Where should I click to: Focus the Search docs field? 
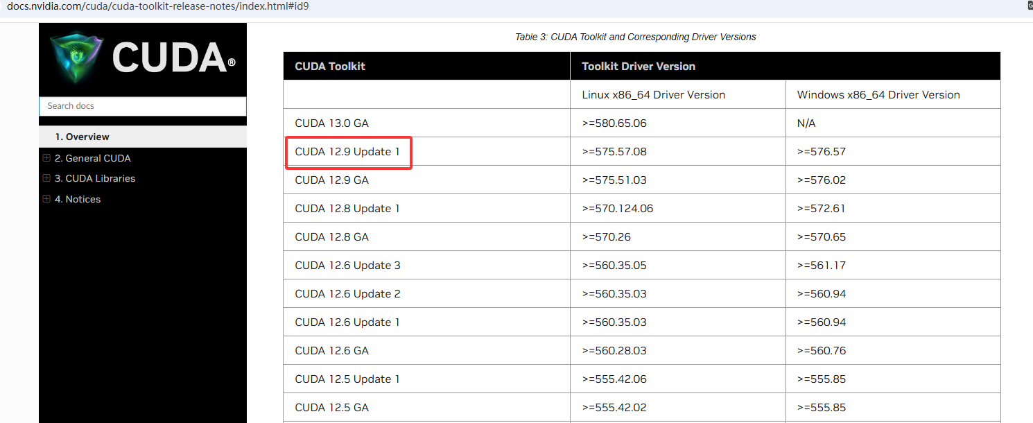143,106
